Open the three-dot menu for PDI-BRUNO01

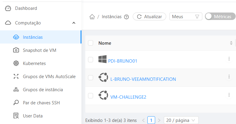(x=229, y=59)
